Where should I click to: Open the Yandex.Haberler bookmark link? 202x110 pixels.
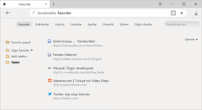pos(65,55)
